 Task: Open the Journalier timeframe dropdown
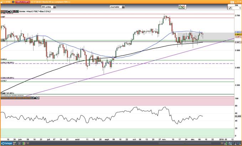click(123, 7)
